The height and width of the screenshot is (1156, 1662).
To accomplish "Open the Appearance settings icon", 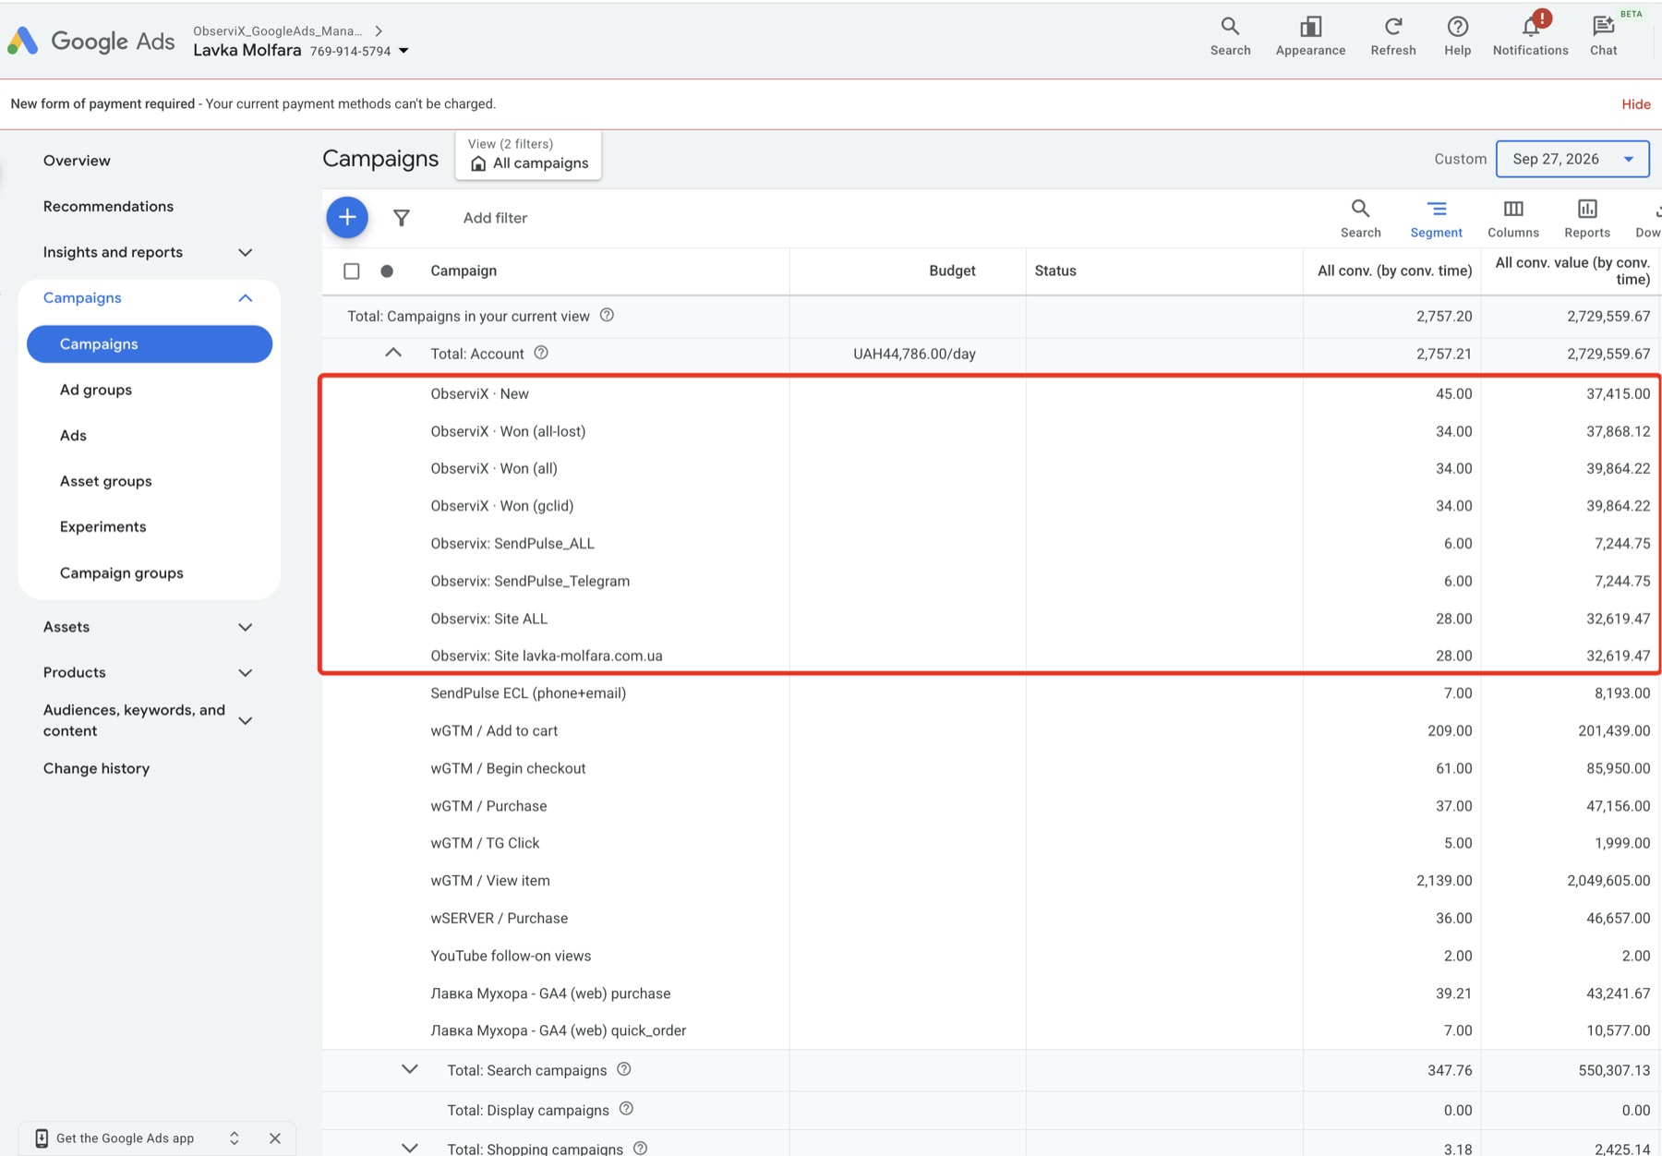I will click(1310, 37).
